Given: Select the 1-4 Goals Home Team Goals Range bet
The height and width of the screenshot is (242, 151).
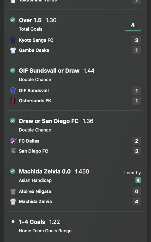Looking at the screenshot, I should point(75,226).
